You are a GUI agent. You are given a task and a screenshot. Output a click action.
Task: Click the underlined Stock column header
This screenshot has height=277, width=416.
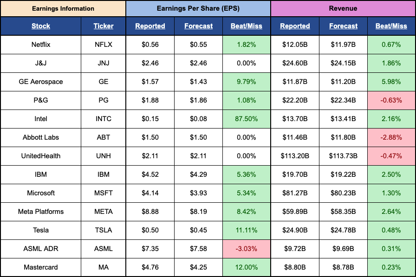(x=41, y=26)
